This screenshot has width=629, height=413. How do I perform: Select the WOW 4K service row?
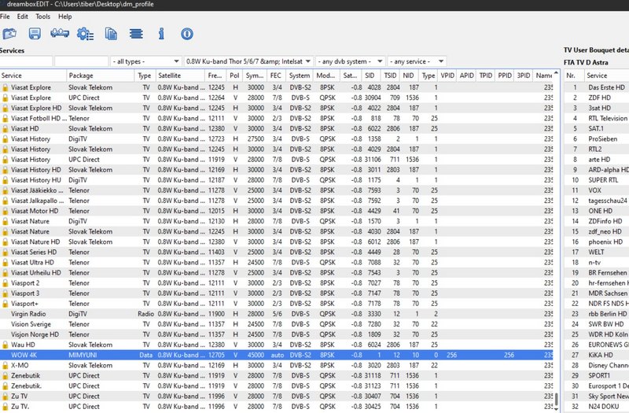click(277, 356)
